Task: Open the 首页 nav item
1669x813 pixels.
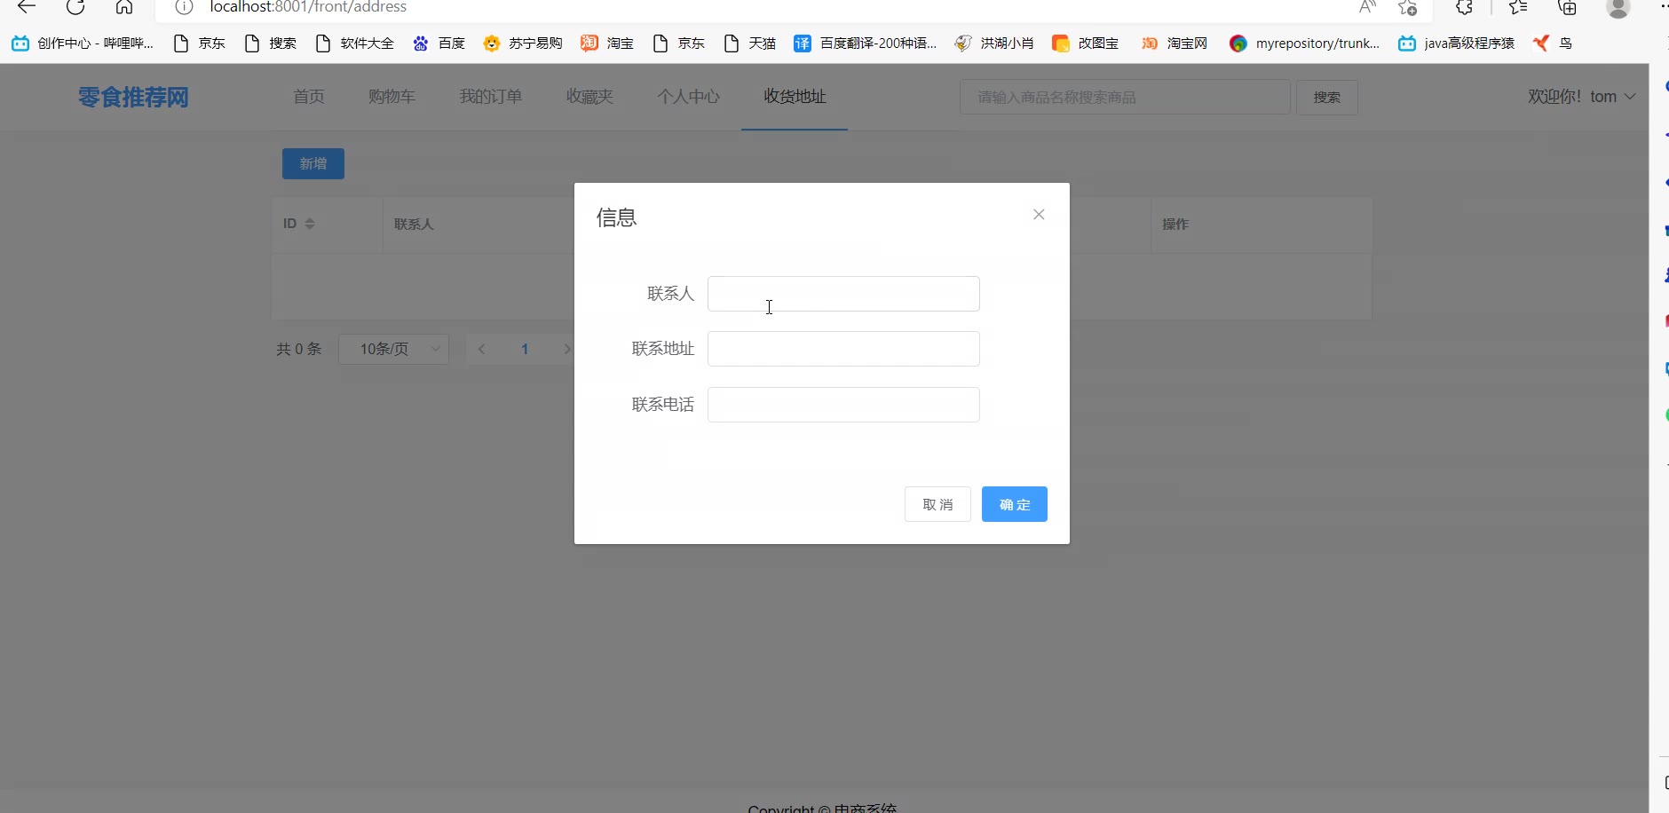Action: coord(309,97)
